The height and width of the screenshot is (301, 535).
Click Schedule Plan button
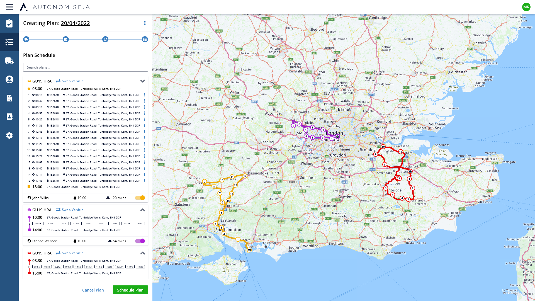click(130, 290)
